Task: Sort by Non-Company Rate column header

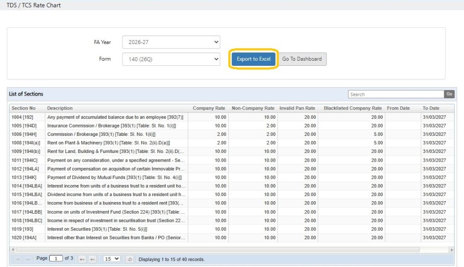Action: coord(253,108)
